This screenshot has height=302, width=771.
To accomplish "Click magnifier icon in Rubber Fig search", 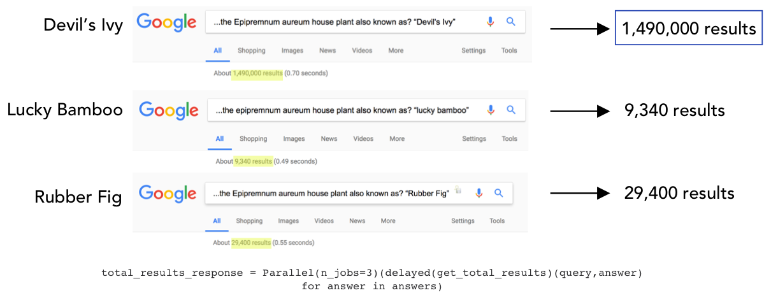I will [x=499, y=193].
